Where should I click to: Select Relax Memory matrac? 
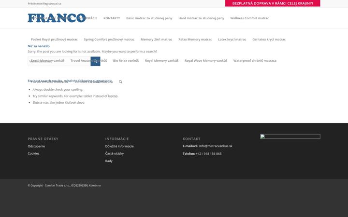click(x=195, y=40)
